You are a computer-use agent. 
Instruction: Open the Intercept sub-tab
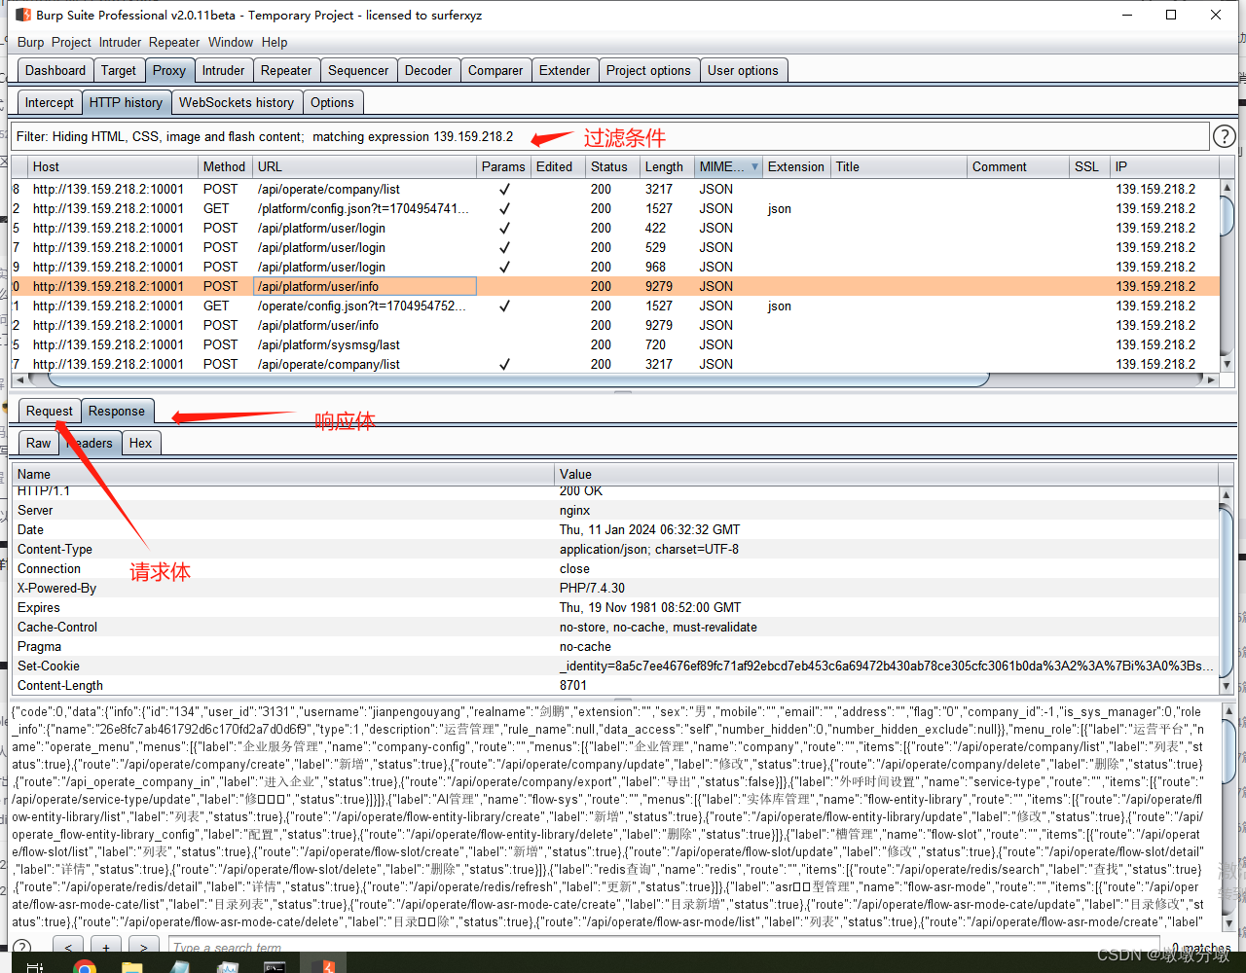coord(50,102)
